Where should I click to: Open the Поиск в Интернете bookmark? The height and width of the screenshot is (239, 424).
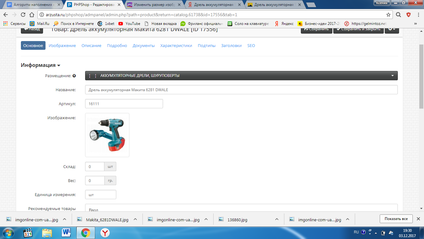tap(74, 24)
